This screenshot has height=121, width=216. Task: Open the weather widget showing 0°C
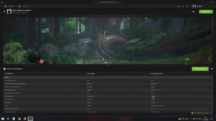click(184, 119)
